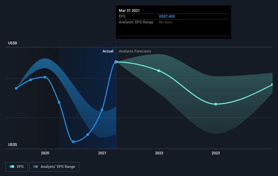Viewport: 278px width, 176px height.
Task: Click the 2022 x-axis label
Action: pyautogui.click(x=159, y=153)
